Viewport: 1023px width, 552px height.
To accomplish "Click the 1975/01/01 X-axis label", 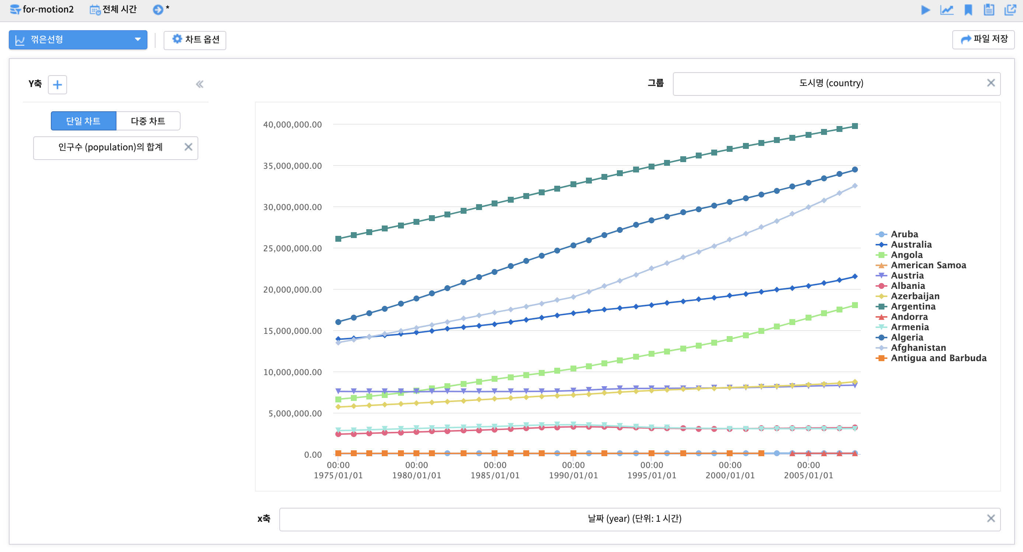I will coord(338,476).
